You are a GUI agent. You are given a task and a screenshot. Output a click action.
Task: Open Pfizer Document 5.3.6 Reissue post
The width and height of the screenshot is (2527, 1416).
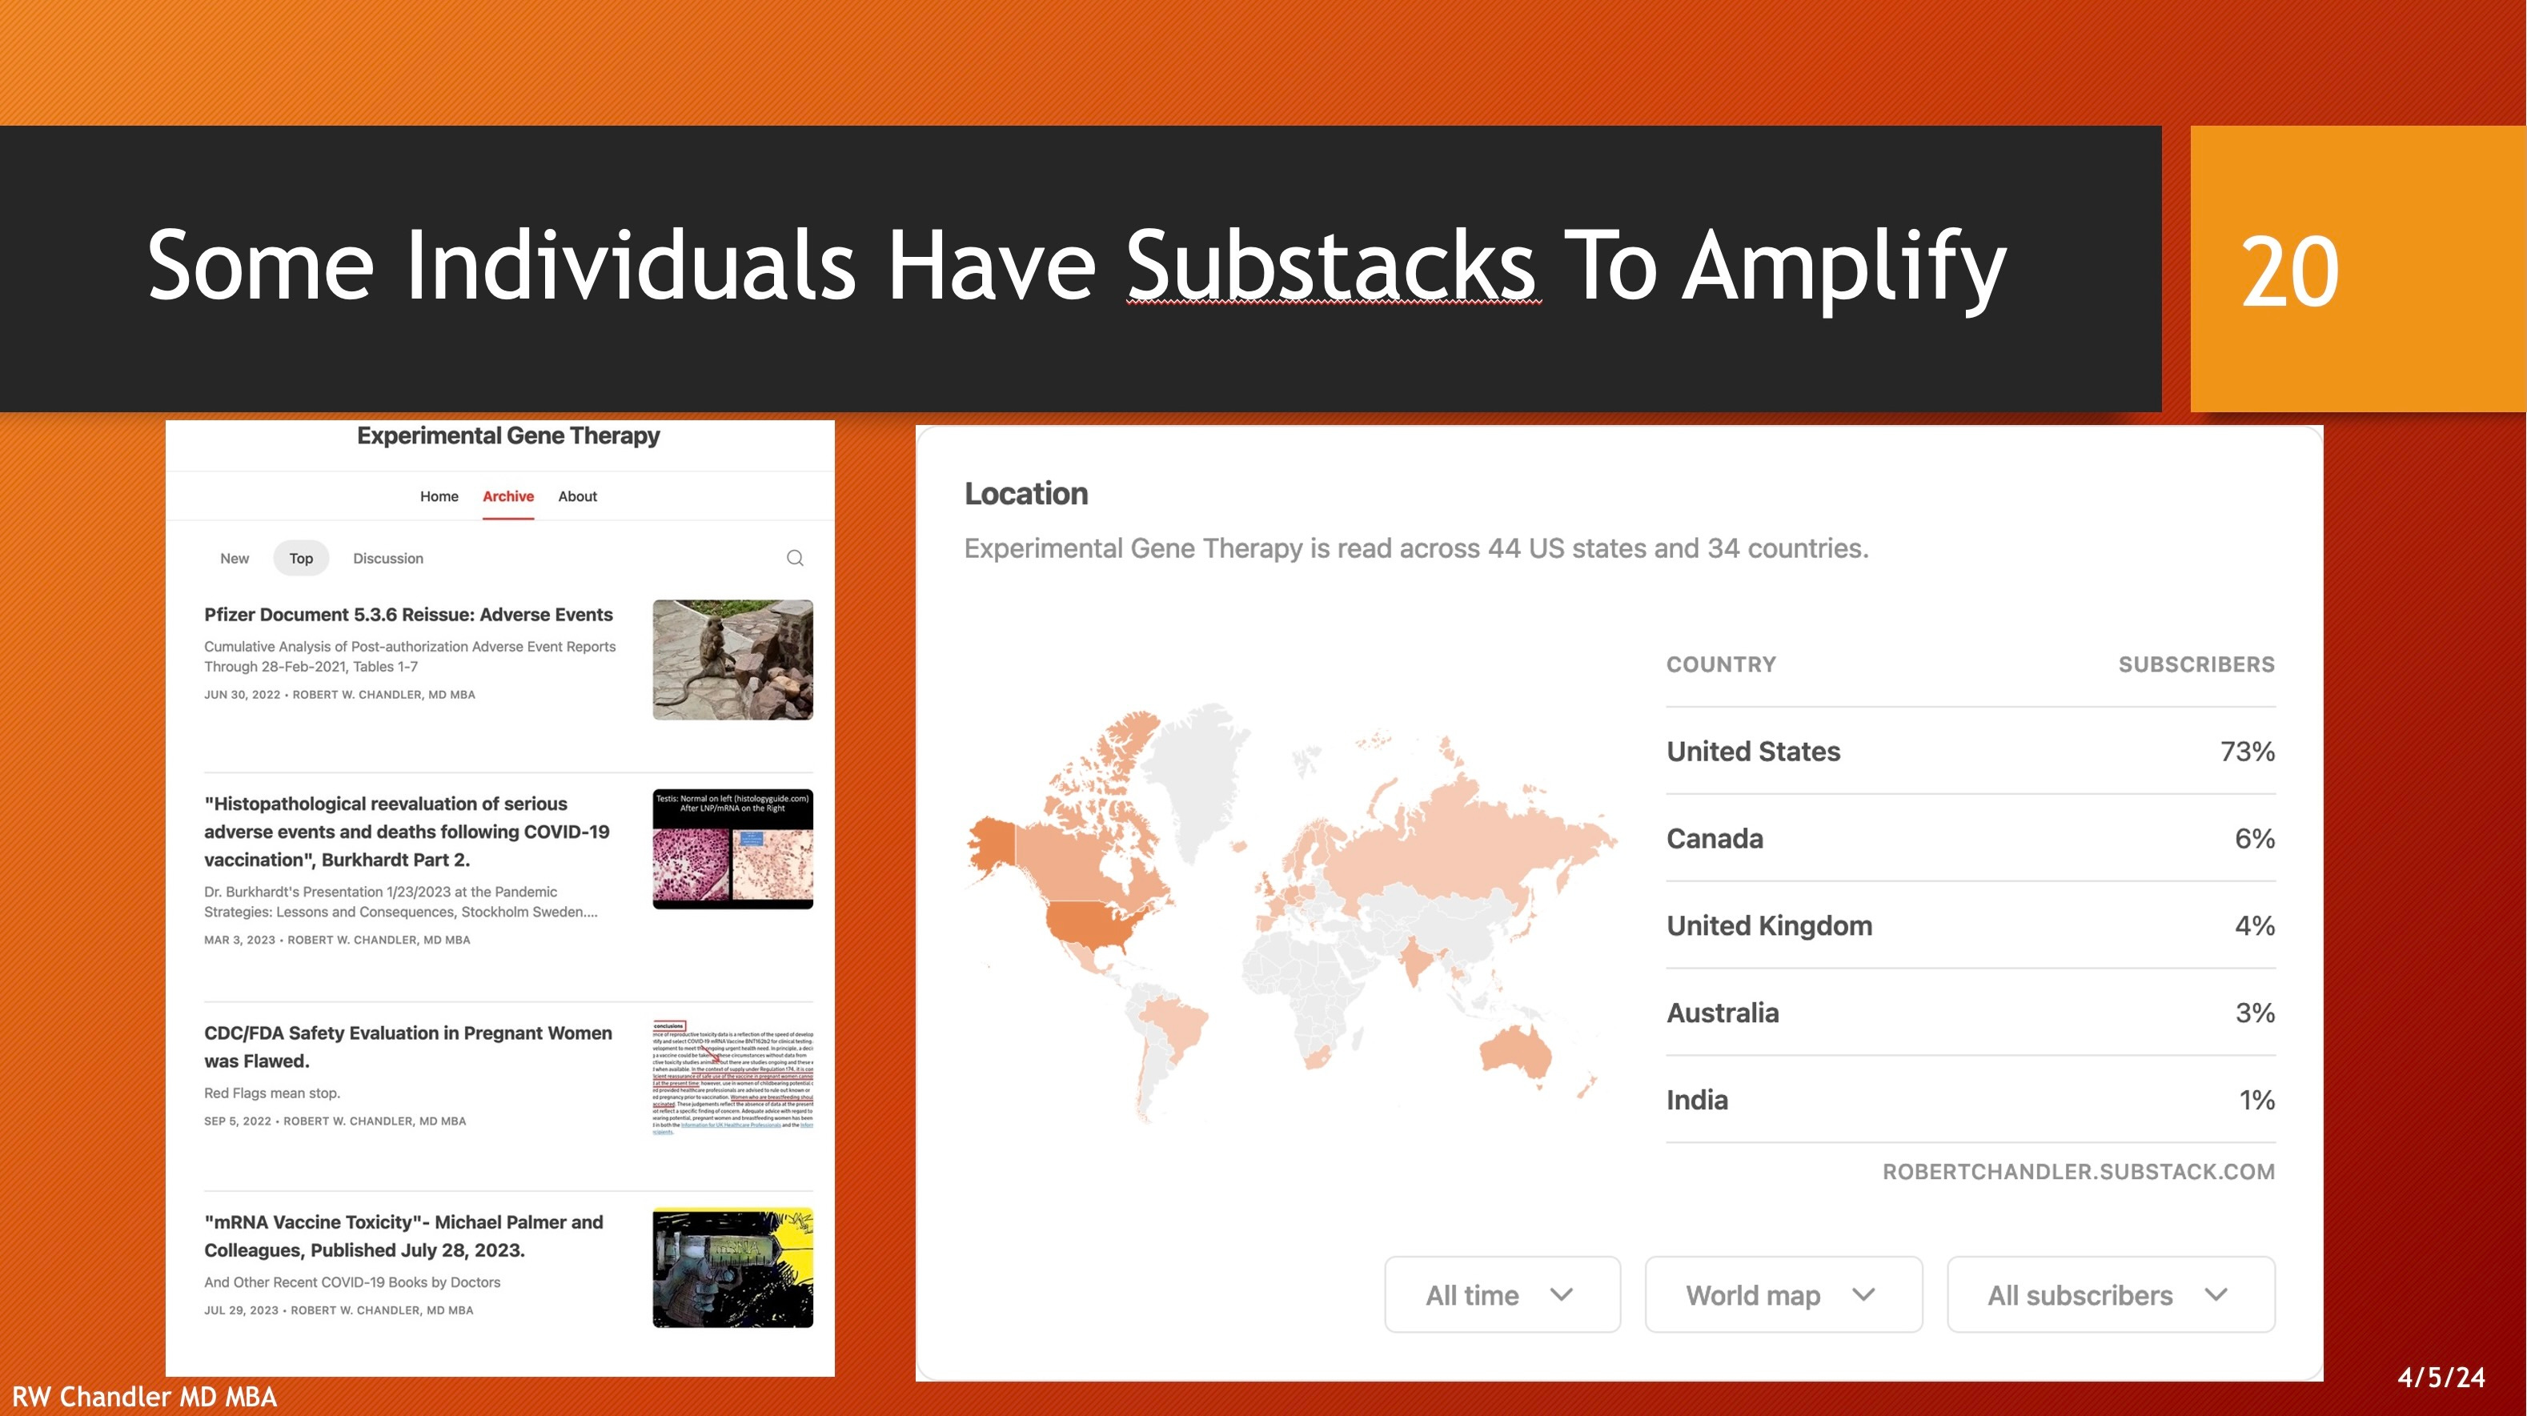[408, 614]
